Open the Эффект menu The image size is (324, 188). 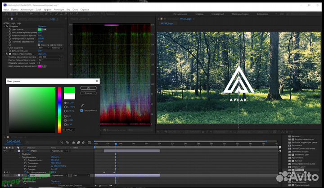[47, 9]
